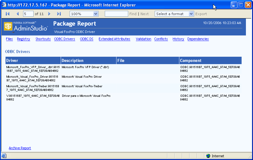This screenshot has height=160, width=253.
Task: Click the Find text search box
Action: 116,14
